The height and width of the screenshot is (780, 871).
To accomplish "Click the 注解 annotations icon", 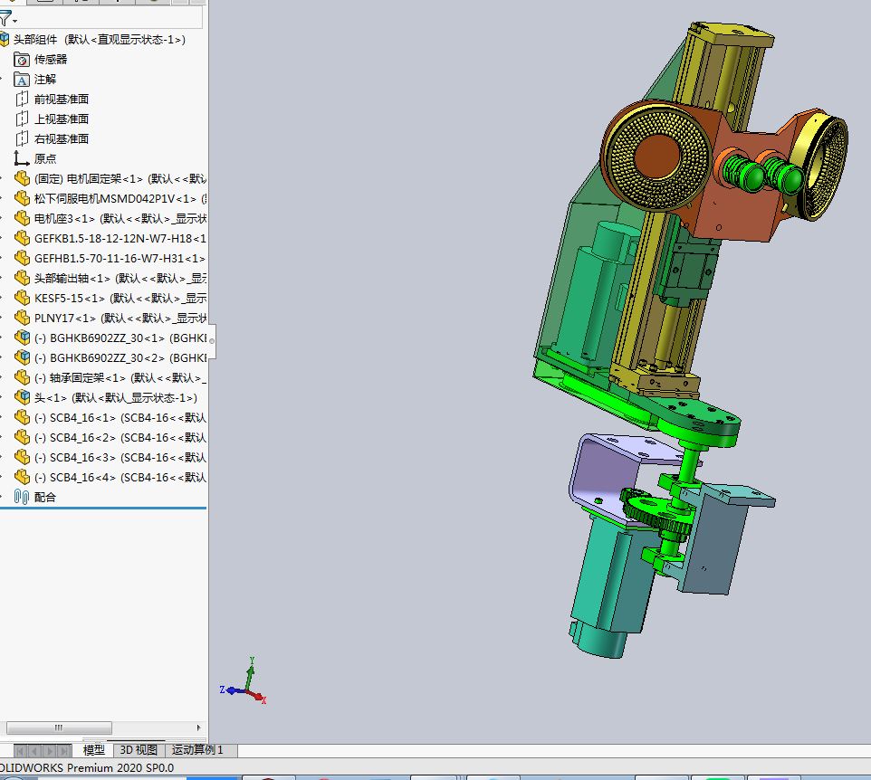I will (22, 80).
